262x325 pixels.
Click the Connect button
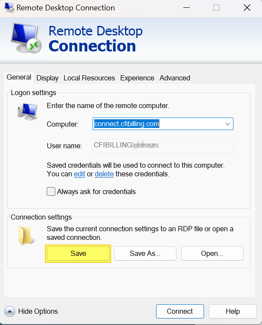tap(180, 311)
